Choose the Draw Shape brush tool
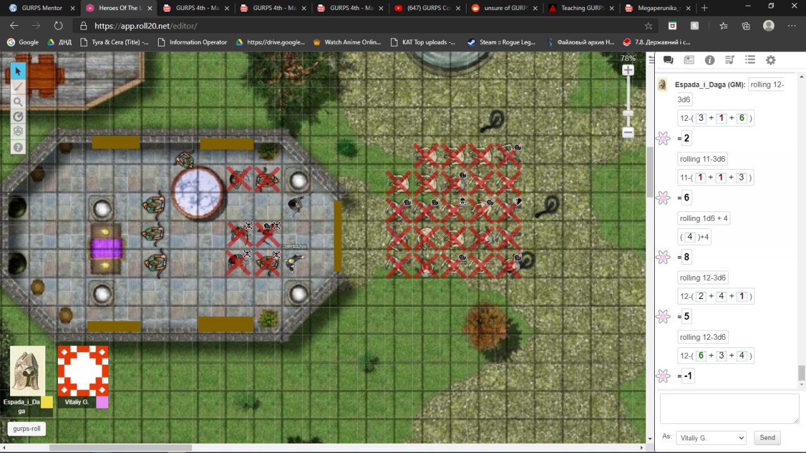806x453 pixels. click(x=18, y=87)
